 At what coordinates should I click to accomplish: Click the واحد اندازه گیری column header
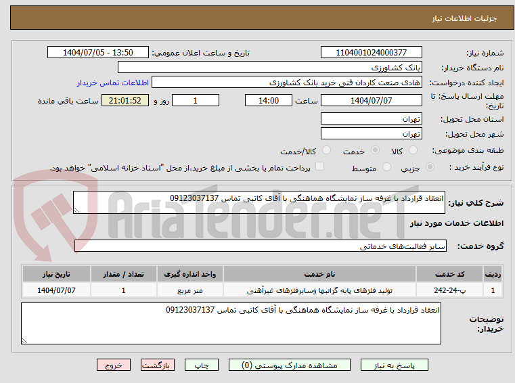[x=190, y=274]
